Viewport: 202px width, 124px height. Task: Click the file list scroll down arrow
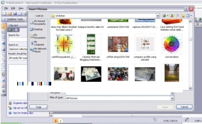[x=190, y=88]
